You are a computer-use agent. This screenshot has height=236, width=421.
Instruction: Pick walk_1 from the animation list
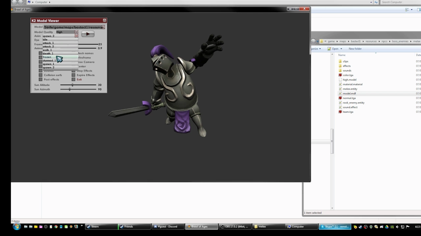coord(60,50)
